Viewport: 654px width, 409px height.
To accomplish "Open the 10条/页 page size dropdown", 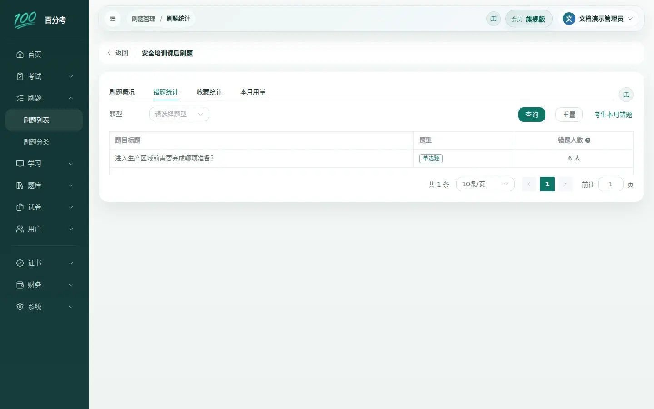I will 485,184.
